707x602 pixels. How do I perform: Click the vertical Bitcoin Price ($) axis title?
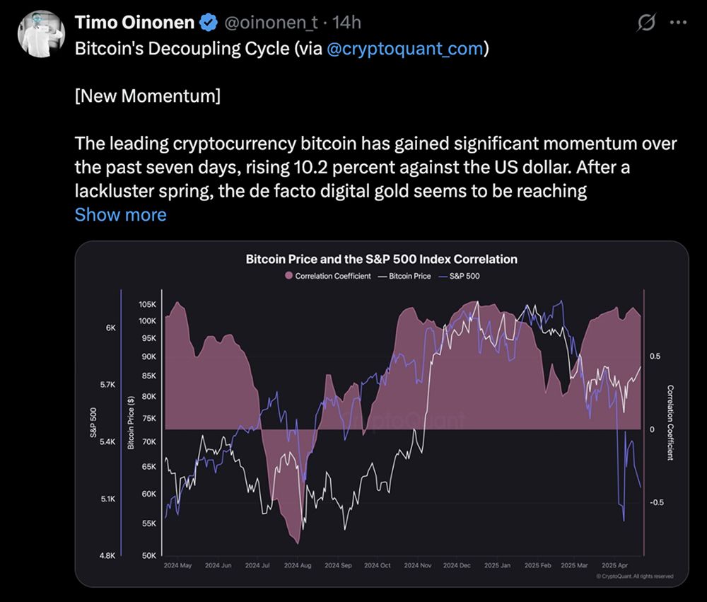130,422
